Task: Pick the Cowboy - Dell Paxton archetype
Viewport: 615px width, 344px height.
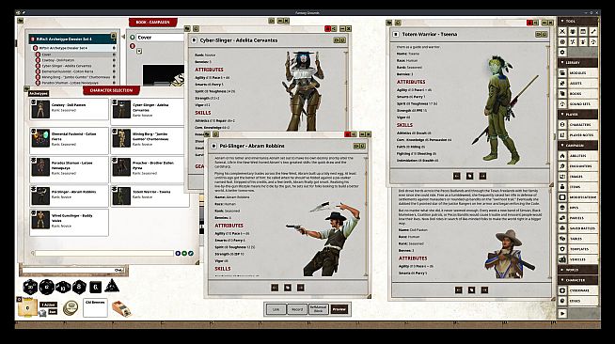Action: click(x=69, y=109)
